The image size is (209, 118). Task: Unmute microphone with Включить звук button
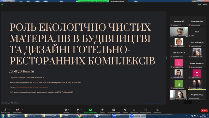pyautogui.click(x=5, y=110)
